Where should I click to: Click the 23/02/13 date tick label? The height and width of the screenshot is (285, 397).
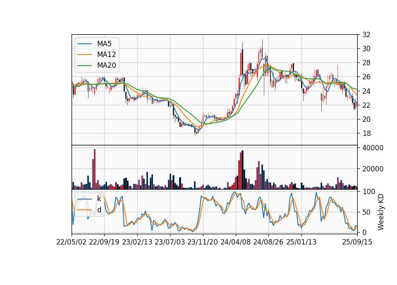[x=137, y=242]
